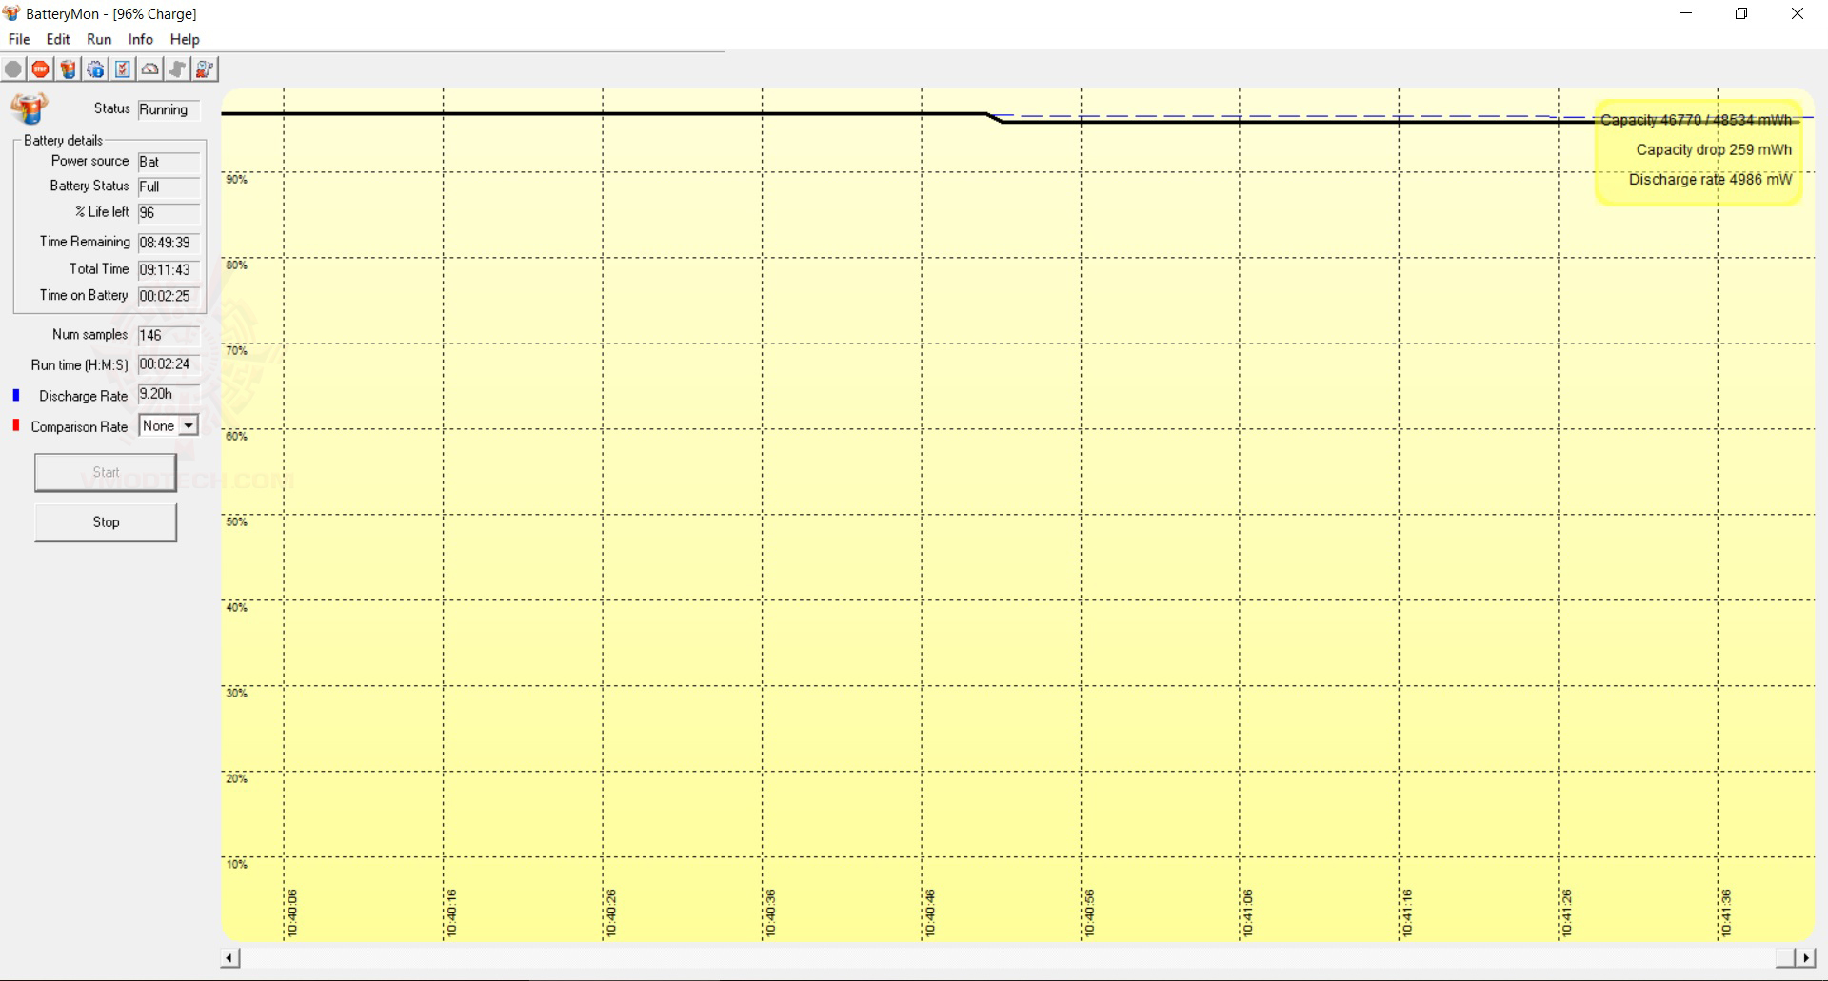Screen dimensions: 1828x981
Task: Click the 'Num samples' label
Action: tap(89, 334)
